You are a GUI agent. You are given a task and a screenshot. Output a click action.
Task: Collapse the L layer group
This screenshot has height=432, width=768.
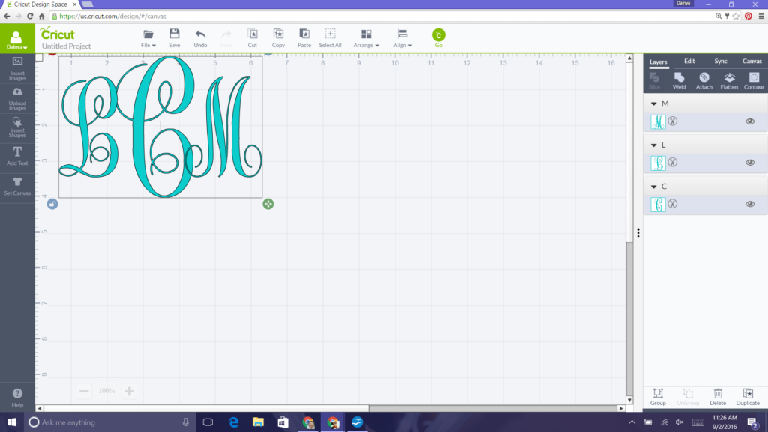pos(653,145)
